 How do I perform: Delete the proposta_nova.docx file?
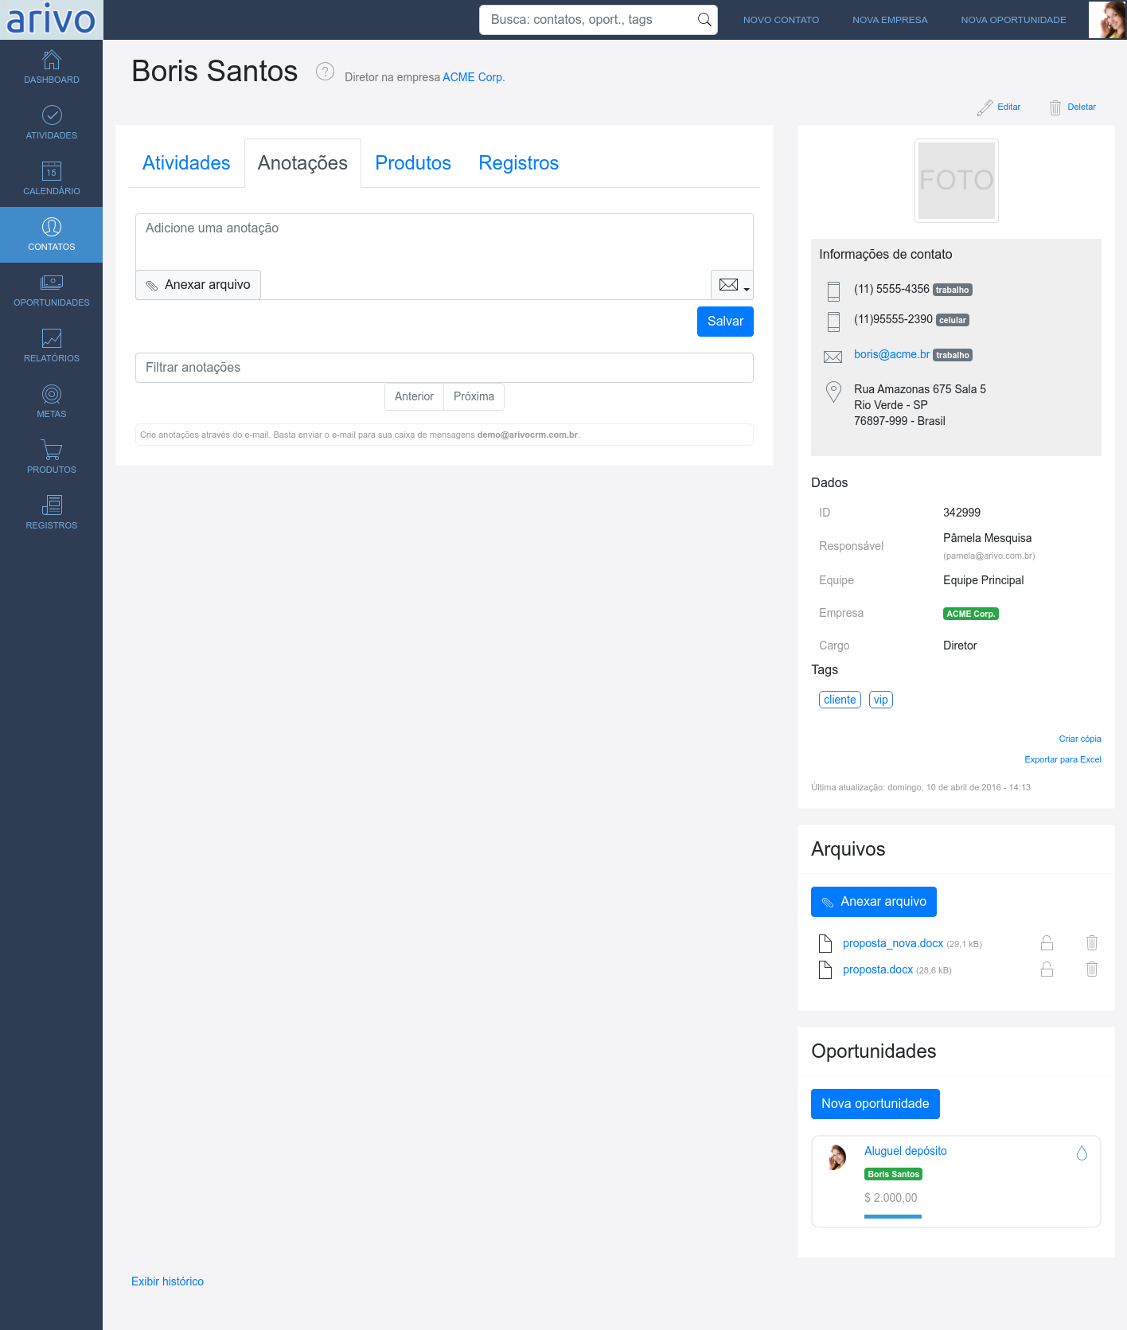tap(1092, 943)
